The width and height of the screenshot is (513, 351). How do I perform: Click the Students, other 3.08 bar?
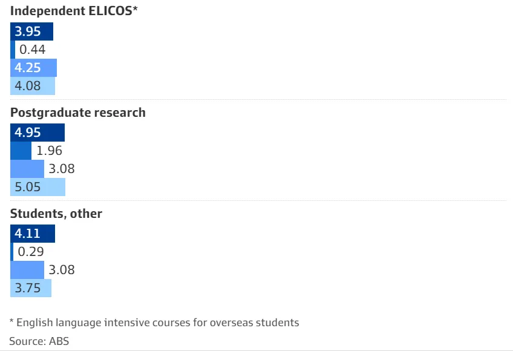27,270
